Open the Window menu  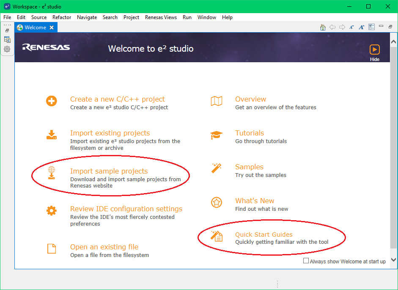pyautogui.click(x=207, y=17)
